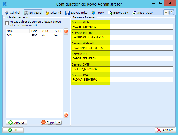The image size is (178, 135).
Task: Click Supprimer to remove server
Action: (51, 122)
